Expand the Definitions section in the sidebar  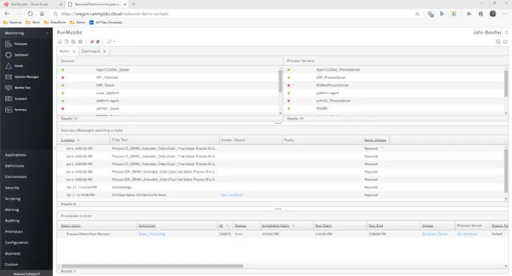[x=14, y=166]
